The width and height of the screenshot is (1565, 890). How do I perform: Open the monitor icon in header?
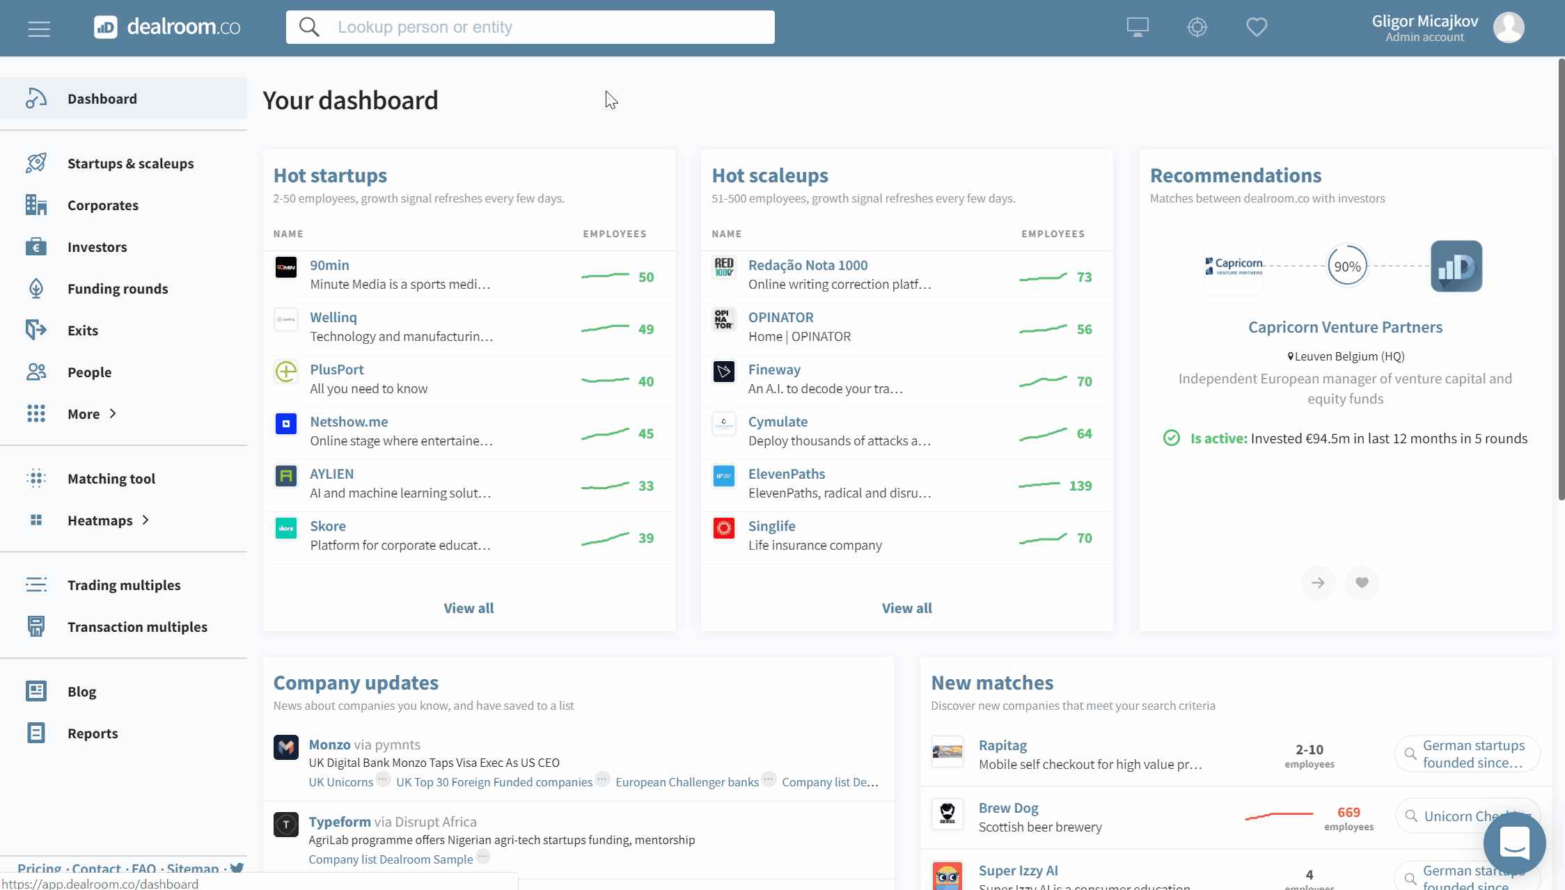1138,27
